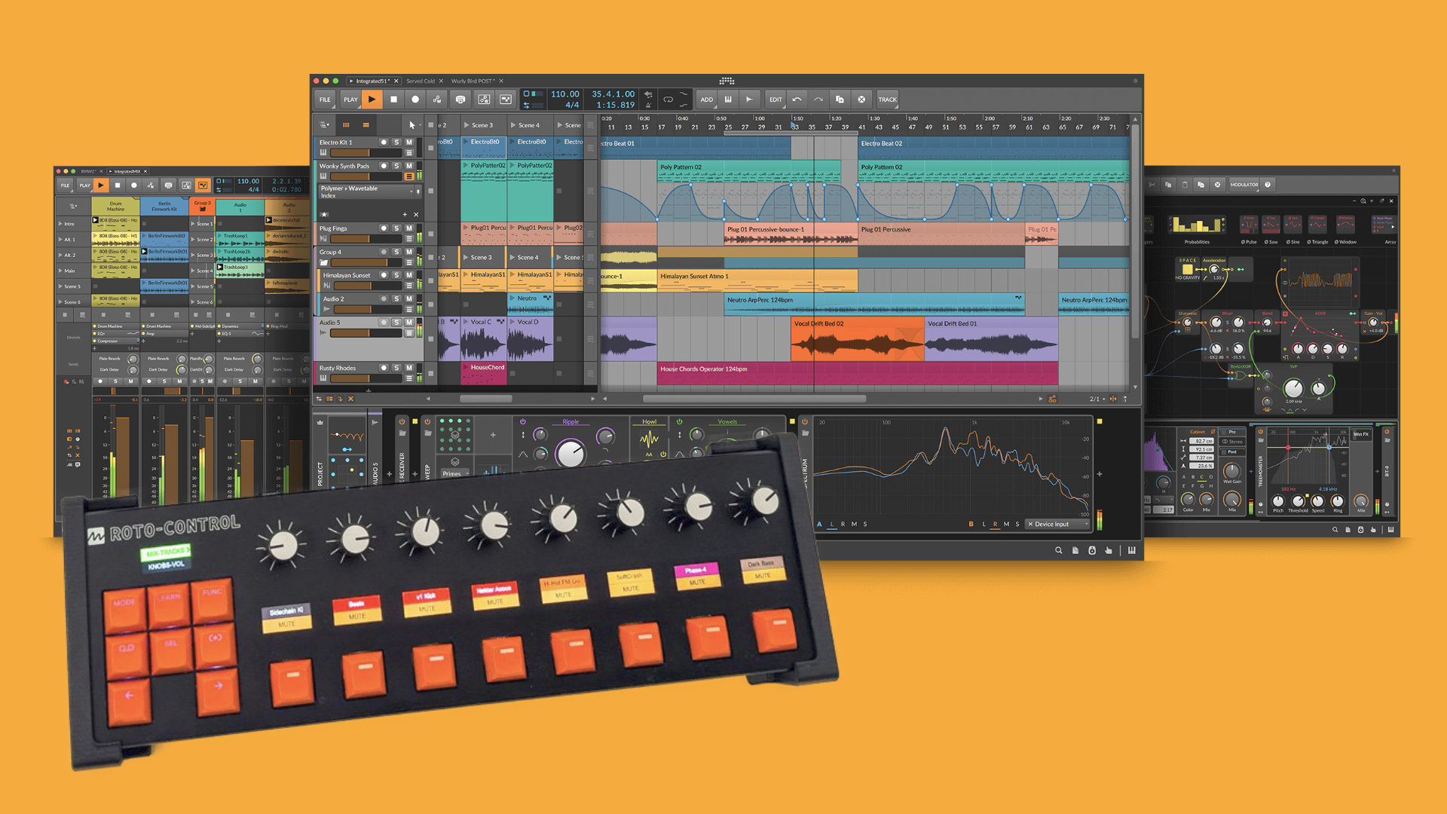Click the add device plus next to grid module

pos(493,435)
